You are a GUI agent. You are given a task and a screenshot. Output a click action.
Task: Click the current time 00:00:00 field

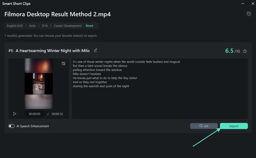[35, 114]
